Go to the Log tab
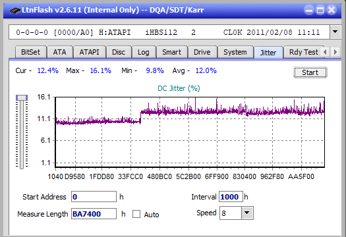Viewport: 346px width, 237px height. [x=144, y=52]
